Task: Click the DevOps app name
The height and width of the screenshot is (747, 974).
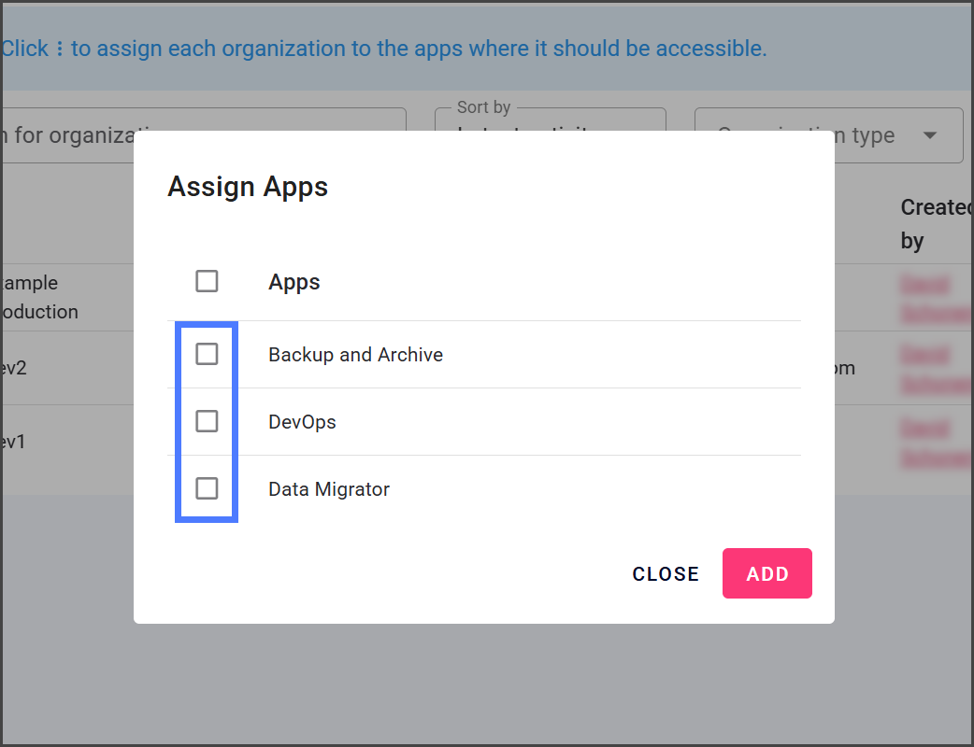Action: [302, 422]
